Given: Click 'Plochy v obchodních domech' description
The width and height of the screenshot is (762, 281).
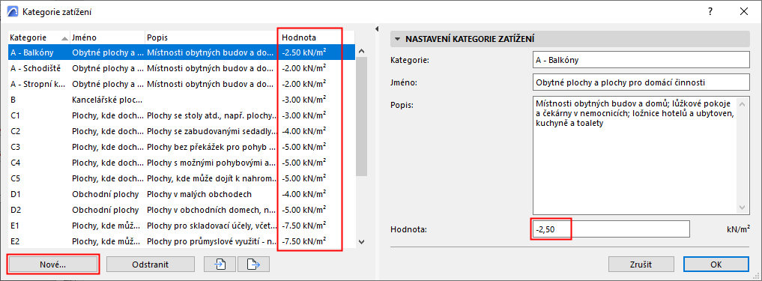Looking at the screenshot, I should click(x=212, y=210).
